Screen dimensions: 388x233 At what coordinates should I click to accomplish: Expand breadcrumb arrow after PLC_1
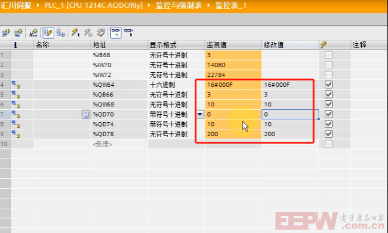pos(149,5)
